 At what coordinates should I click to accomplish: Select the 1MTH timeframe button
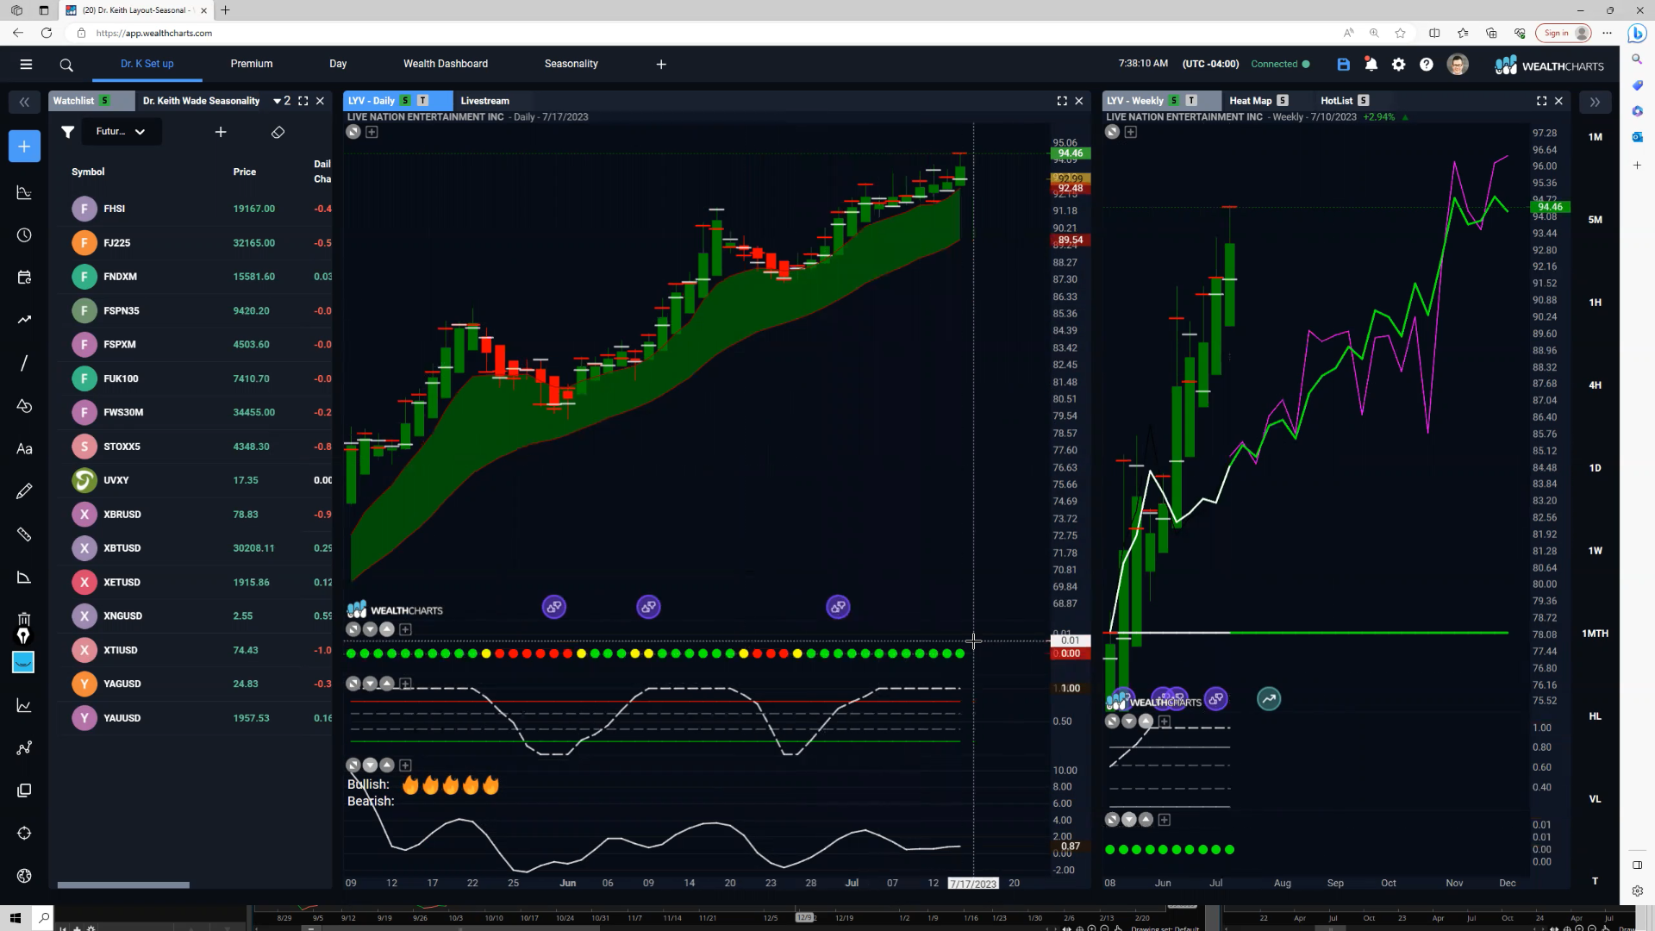(1595, 634)
